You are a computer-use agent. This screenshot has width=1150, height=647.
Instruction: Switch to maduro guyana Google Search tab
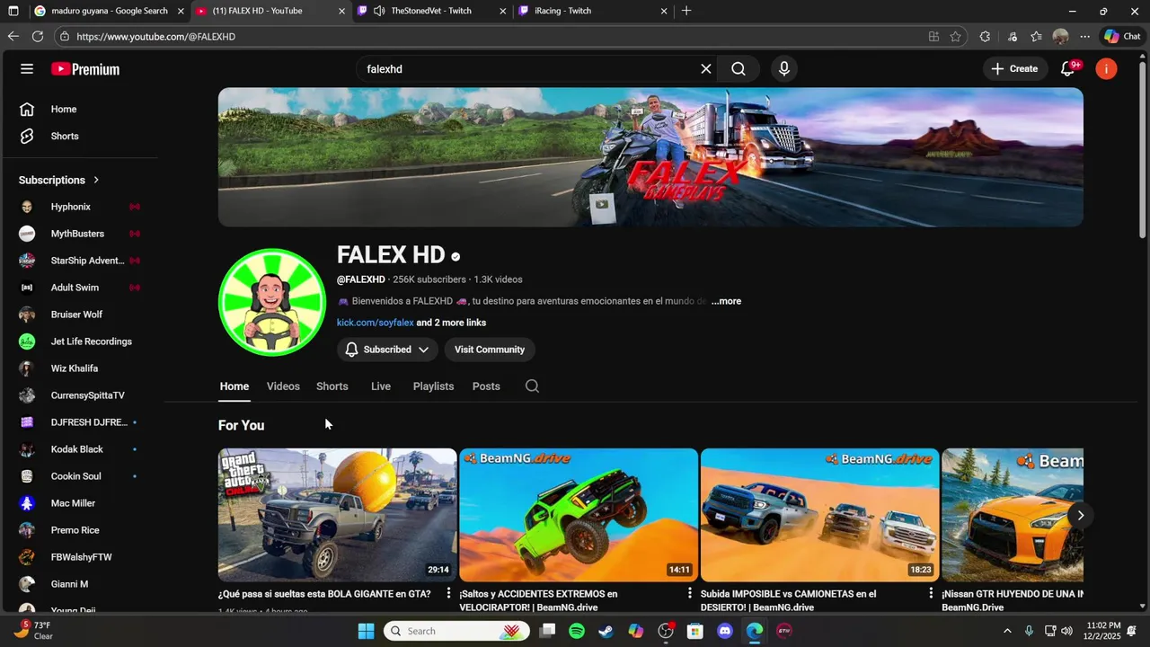110,11
